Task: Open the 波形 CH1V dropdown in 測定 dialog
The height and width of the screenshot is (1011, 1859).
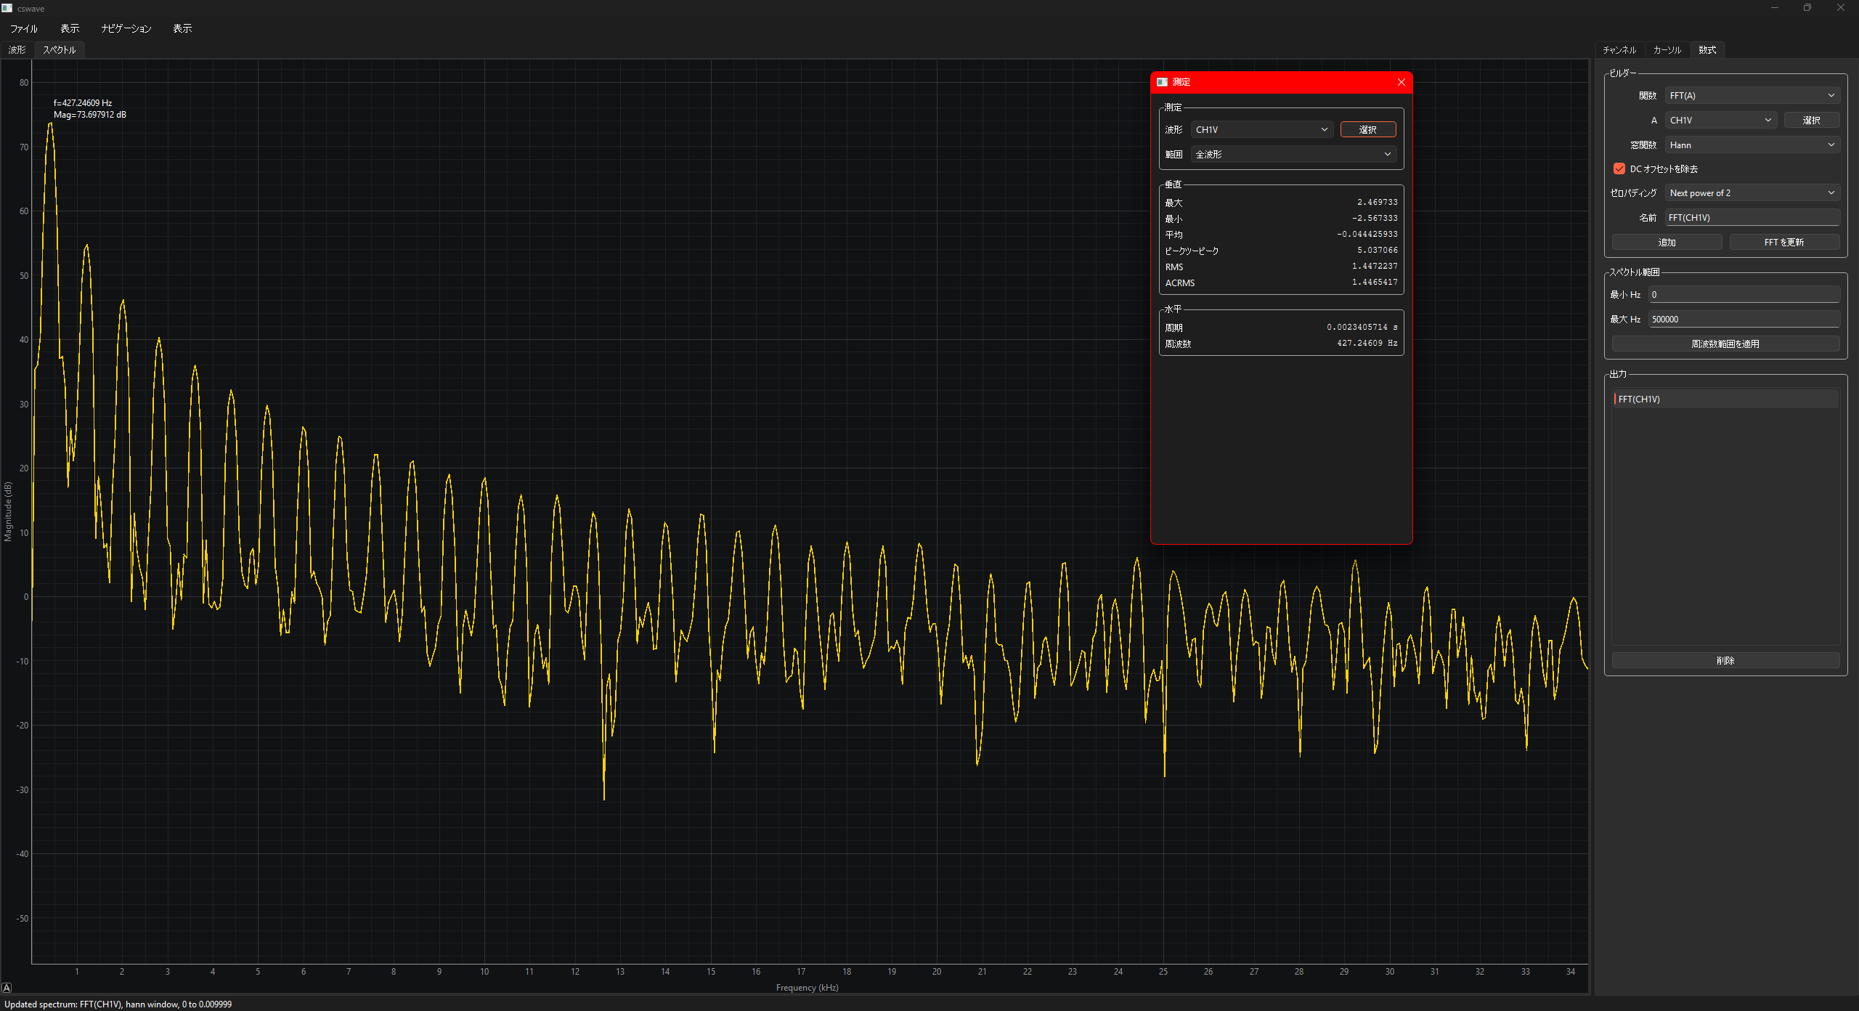Action: point(1261,129)
